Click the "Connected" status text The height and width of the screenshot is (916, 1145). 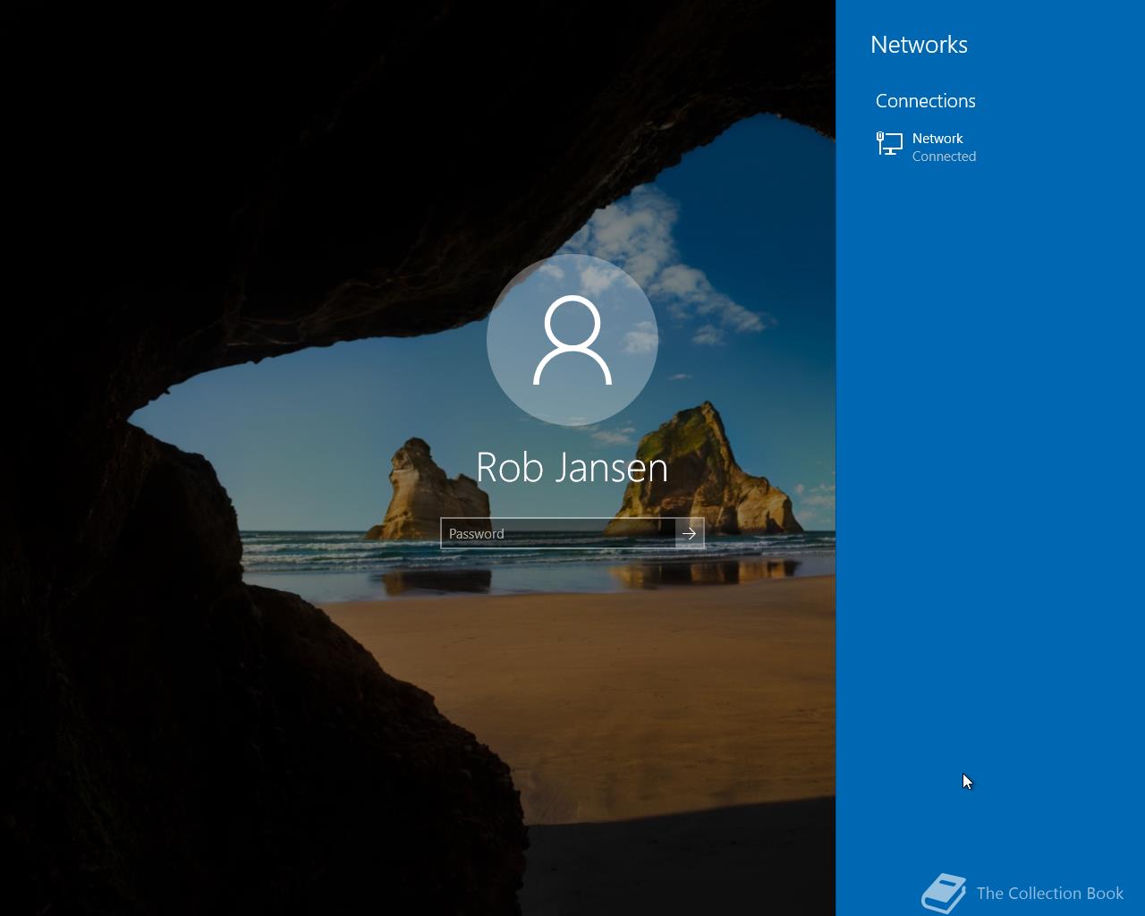click(x=944, y=157)
